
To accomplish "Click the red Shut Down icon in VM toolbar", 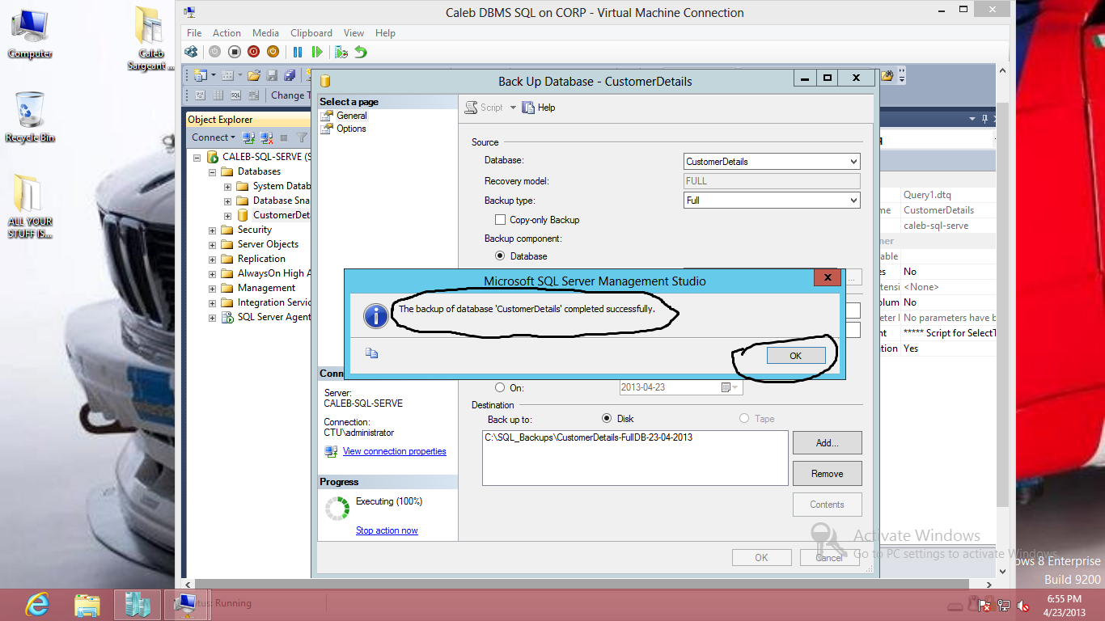I will (254, 52).
